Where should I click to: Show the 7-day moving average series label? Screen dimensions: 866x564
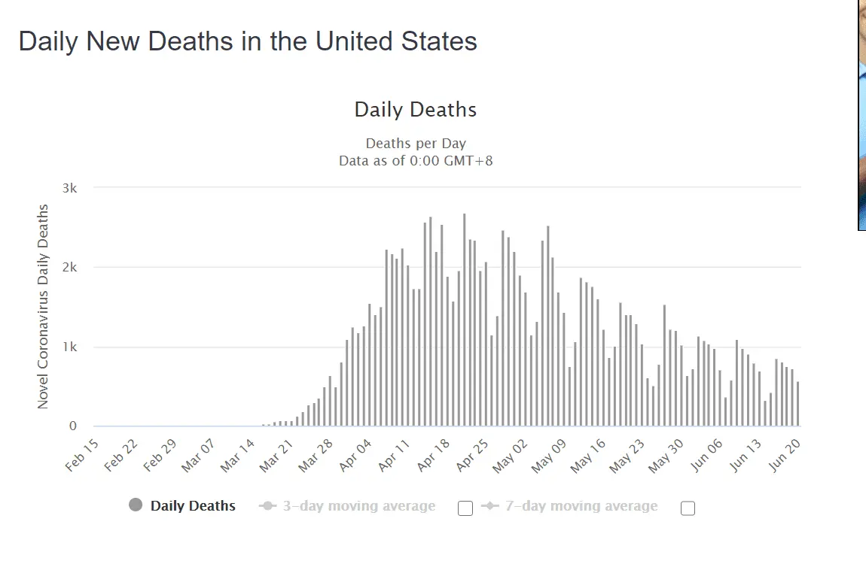point(581,506)
